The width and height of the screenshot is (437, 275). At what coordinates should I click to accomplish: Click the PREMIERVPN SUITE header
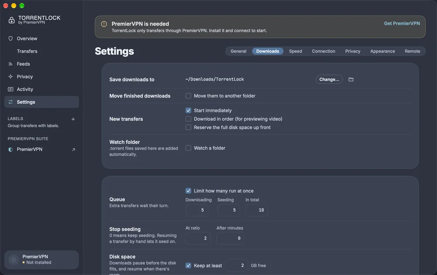pos(28,139)
